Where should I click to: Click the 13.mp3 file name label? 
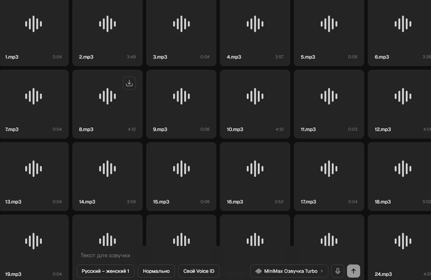tap(13, 202)
